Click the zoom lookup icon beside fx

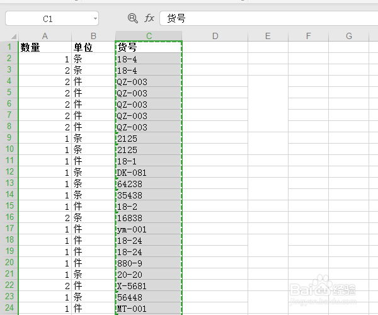132,18
